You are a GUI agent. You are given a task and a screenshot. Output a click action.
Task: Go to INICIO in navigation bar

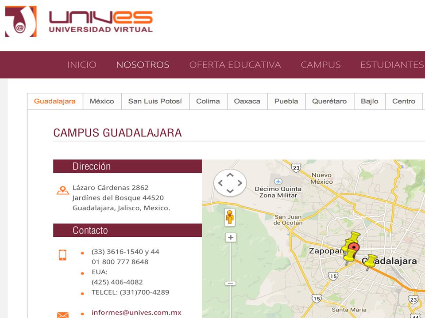point(82,64)
